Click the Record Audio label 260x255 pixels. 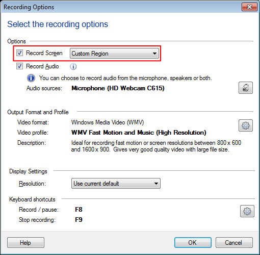[x=42, y=66]
